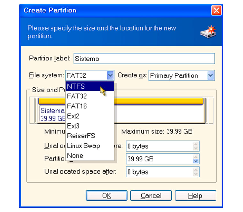The width and height of the screenshot is (243, 212).
Task: Open Help for this dialog
Action: coord(195,196)
